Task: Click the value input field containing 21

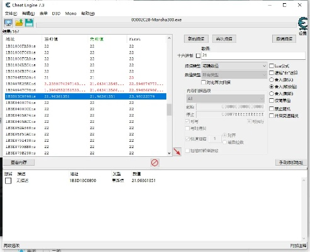Action: pyautogui.click(x=253, y=55)
